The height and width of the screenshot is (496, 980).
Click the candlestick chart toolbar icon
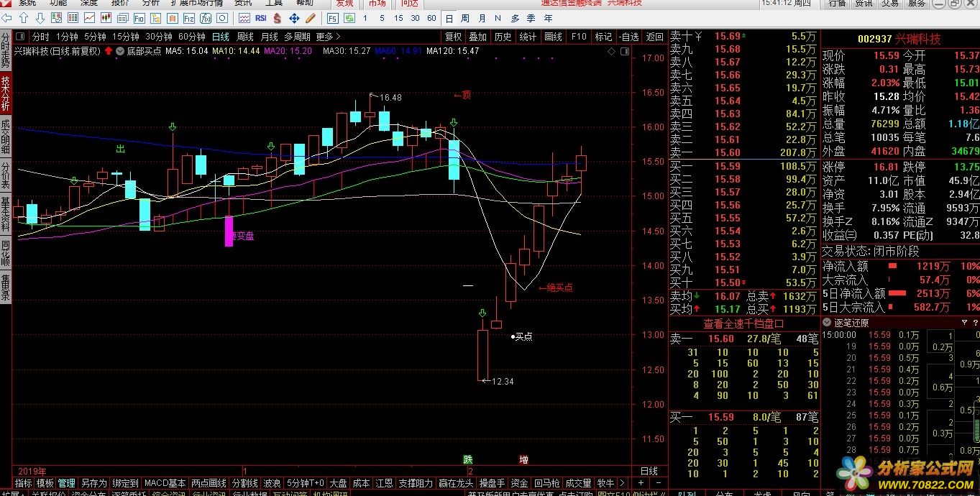(x=106, y=18)
